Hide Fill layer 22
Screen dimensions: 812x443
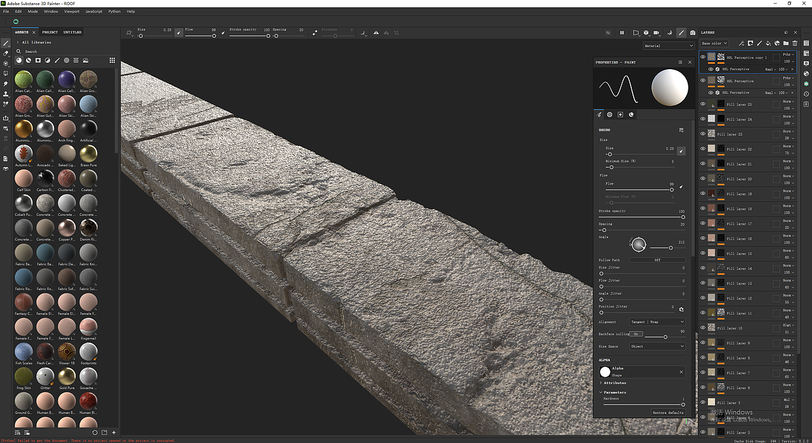coord(703,149)
